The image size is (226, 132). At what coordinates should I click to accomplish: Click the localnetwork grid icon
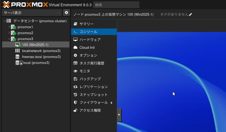click(17, 51)
